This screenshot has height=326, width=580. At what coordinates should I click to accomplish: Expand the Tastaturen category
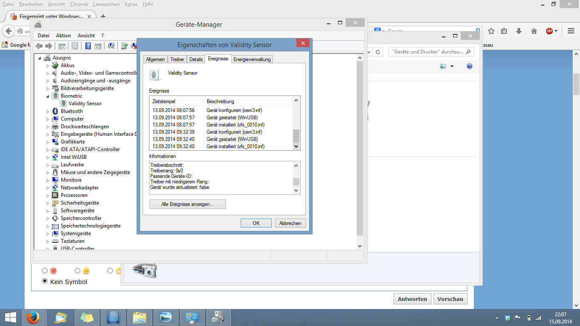(x=48, y=241)
